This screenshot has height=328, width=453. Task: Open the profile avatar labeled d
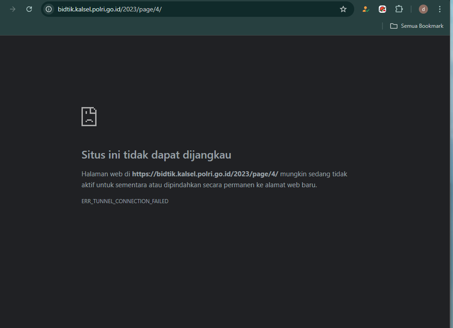pos(423,9)
